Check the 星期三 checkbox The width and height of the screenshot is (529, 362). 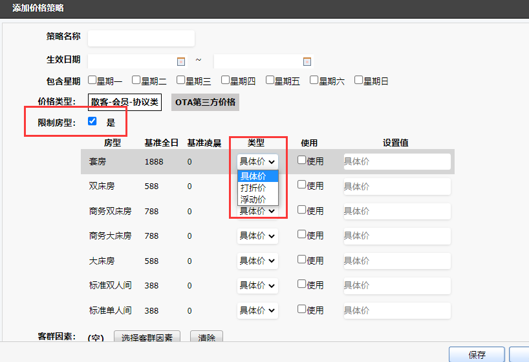coord(181,80)
